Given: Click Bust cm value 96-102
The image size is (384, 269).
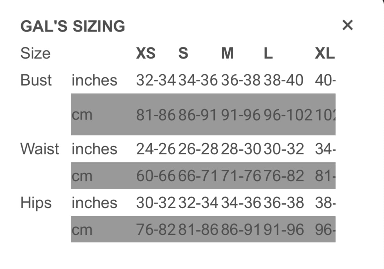Looking at the screenshot, I should coord(288,115).
